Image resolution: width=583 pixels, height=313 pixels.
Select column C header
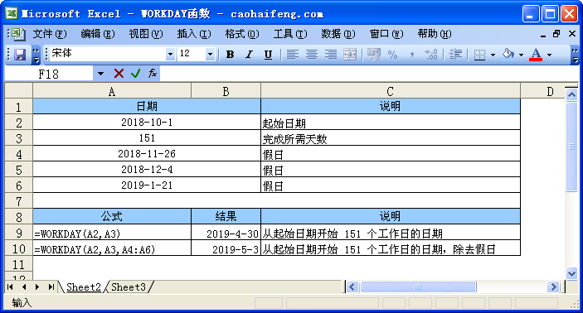click(390, 91)
